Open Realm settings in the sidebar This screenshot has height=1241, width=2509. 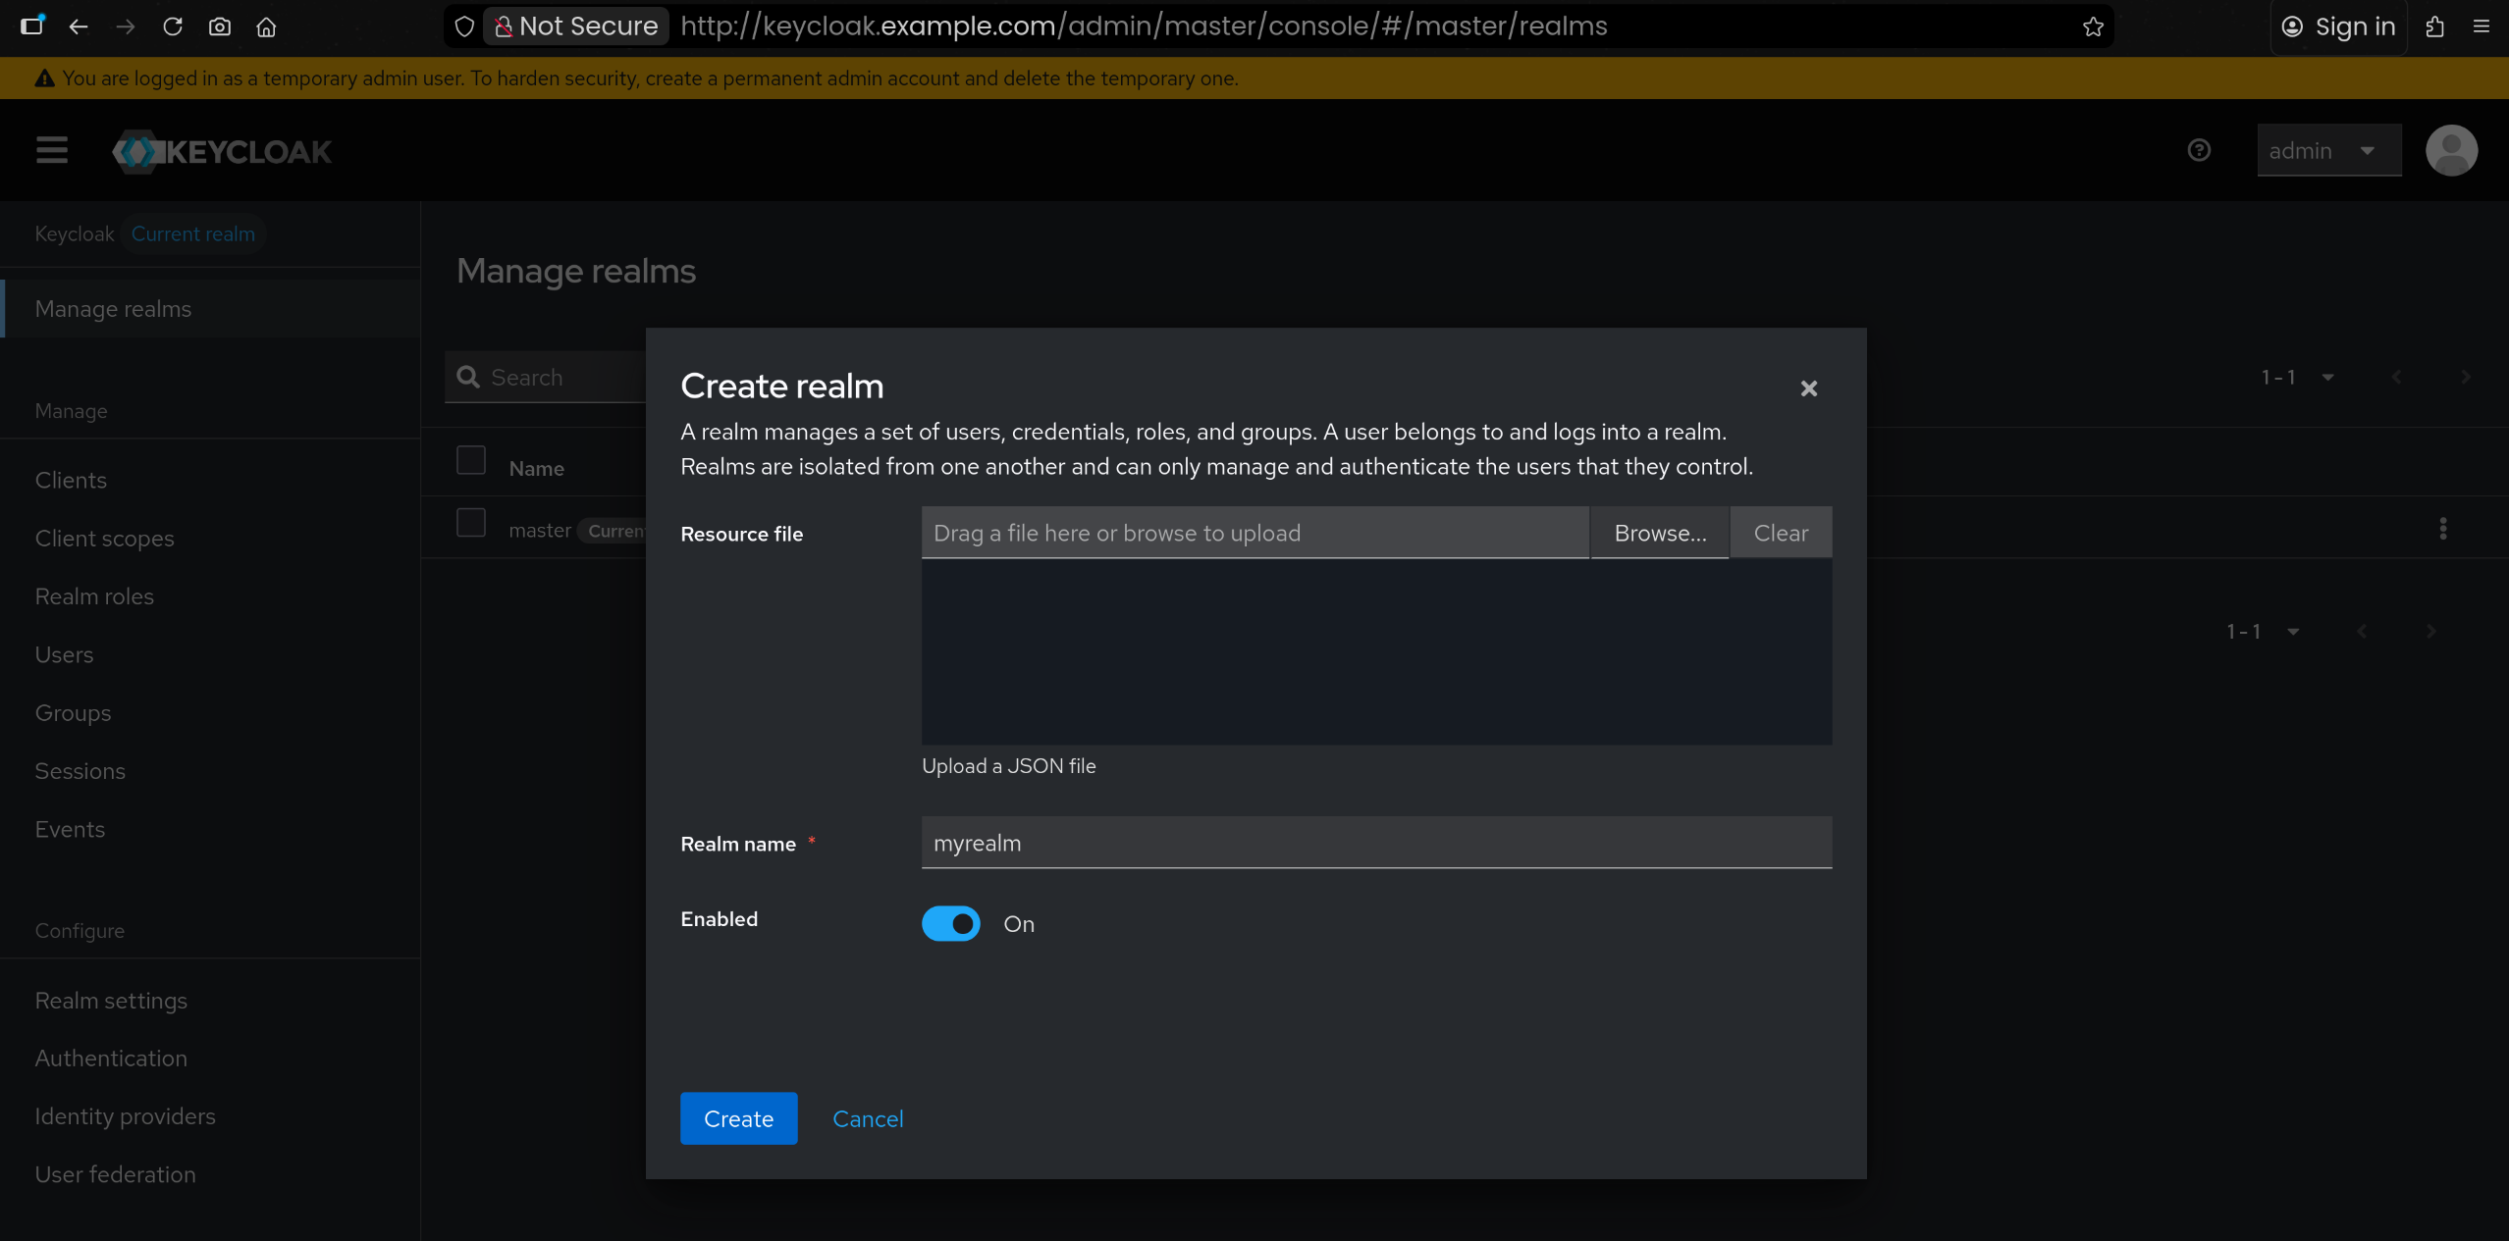tap(111, 1001)
